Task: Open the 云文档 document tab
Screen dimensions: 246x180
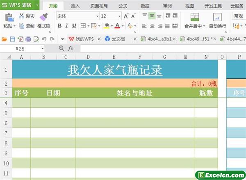Action: pos(116,39)
